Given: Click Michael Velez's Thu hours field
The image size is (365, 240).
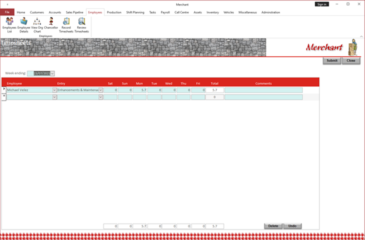Looking at the screenshot, I should 183,90.
